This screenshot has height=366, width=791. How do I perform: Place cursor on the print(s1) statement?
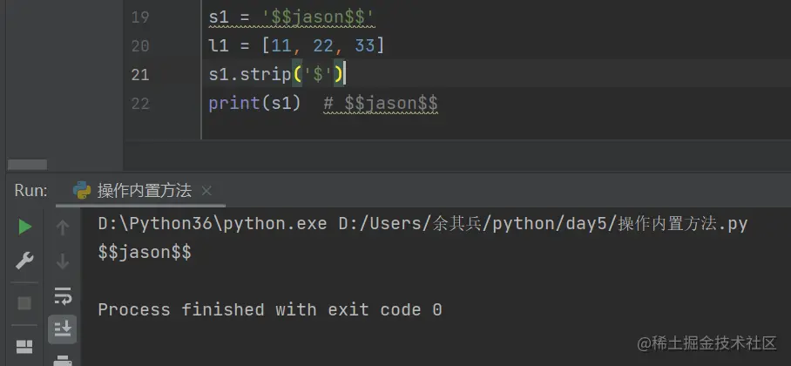tap(254, 104)
